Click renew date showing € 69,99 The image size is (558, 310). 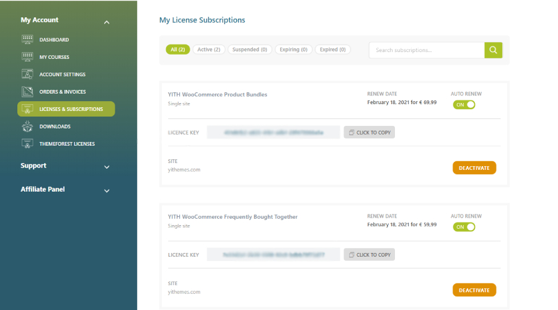402,102
